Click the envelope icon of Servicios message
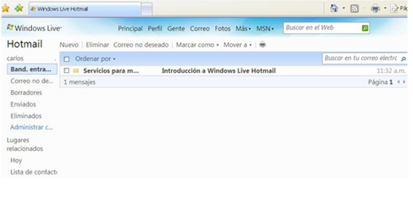 coord(76,71)
